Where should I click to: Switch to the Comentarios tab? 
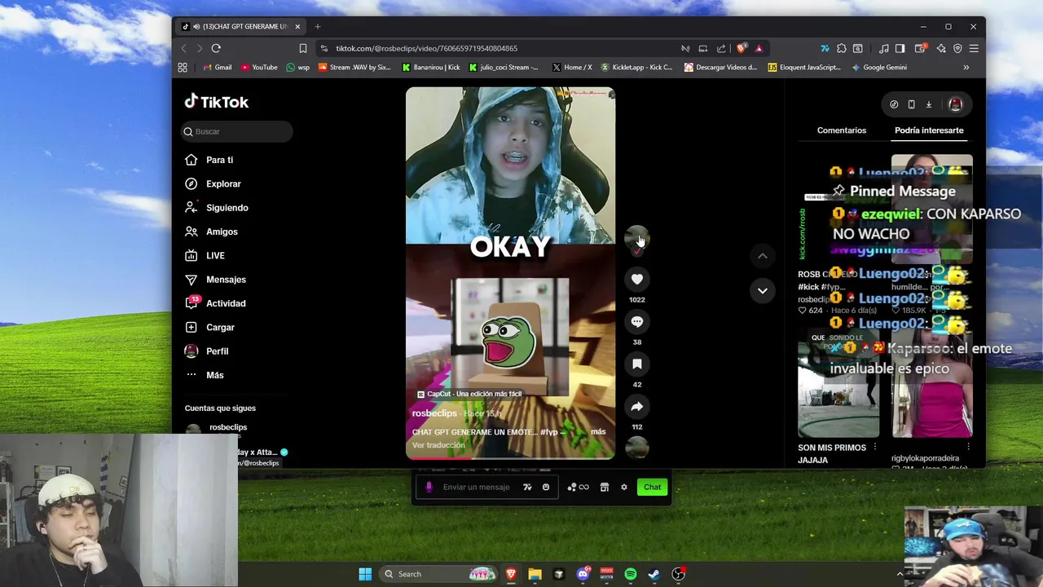tap(842, 130)
